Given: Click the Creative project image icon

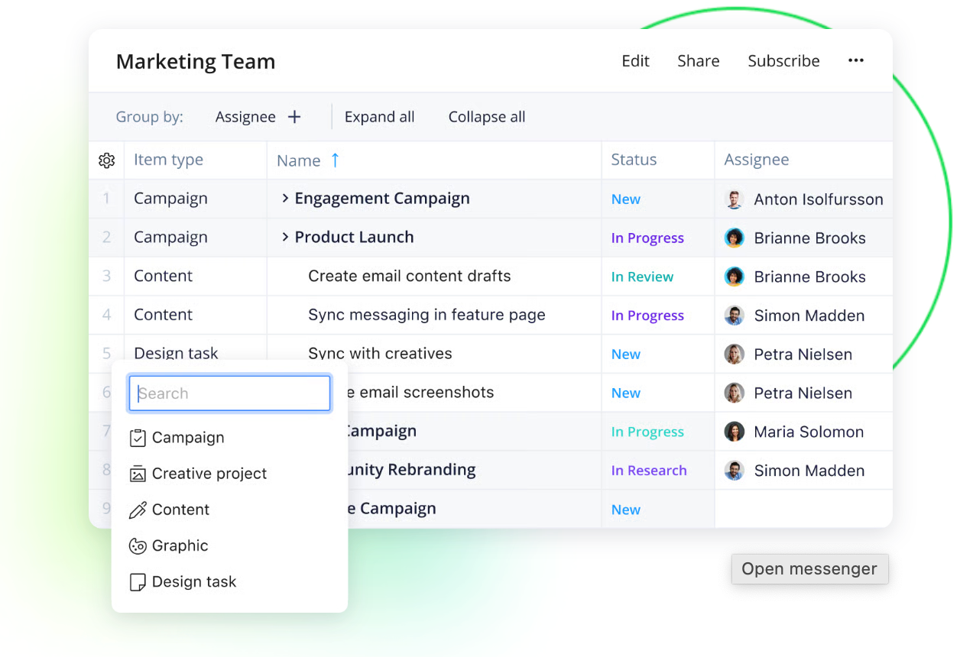Looking at the screenshot, I should tap(138, 474).
